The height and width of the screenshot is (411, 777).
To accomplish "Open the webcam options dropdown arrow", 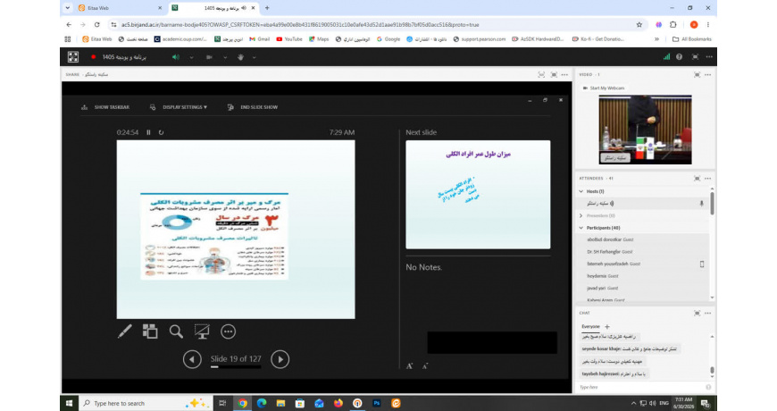I will point(225,57).
